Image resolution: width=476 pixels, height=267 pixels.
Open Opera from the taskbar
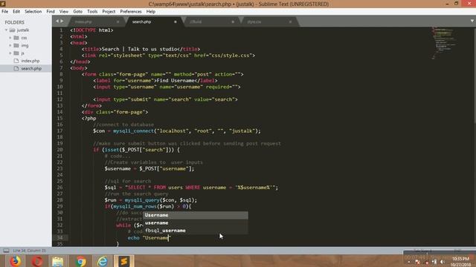point(37,261)
